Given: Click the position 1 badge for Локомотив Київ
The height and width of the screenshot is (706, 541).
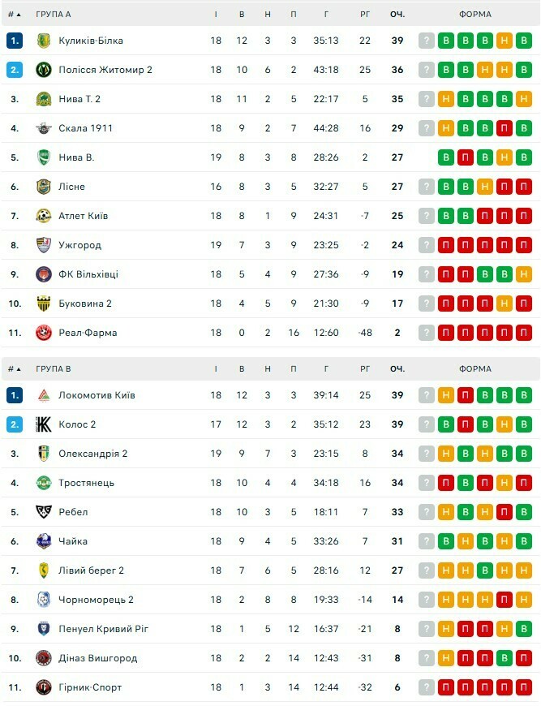Looking at the screenshot, I should tap(15, 395).
